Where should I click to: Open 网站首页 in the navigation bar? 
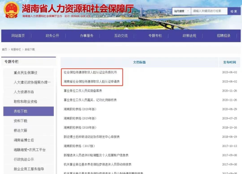[18, 36]
